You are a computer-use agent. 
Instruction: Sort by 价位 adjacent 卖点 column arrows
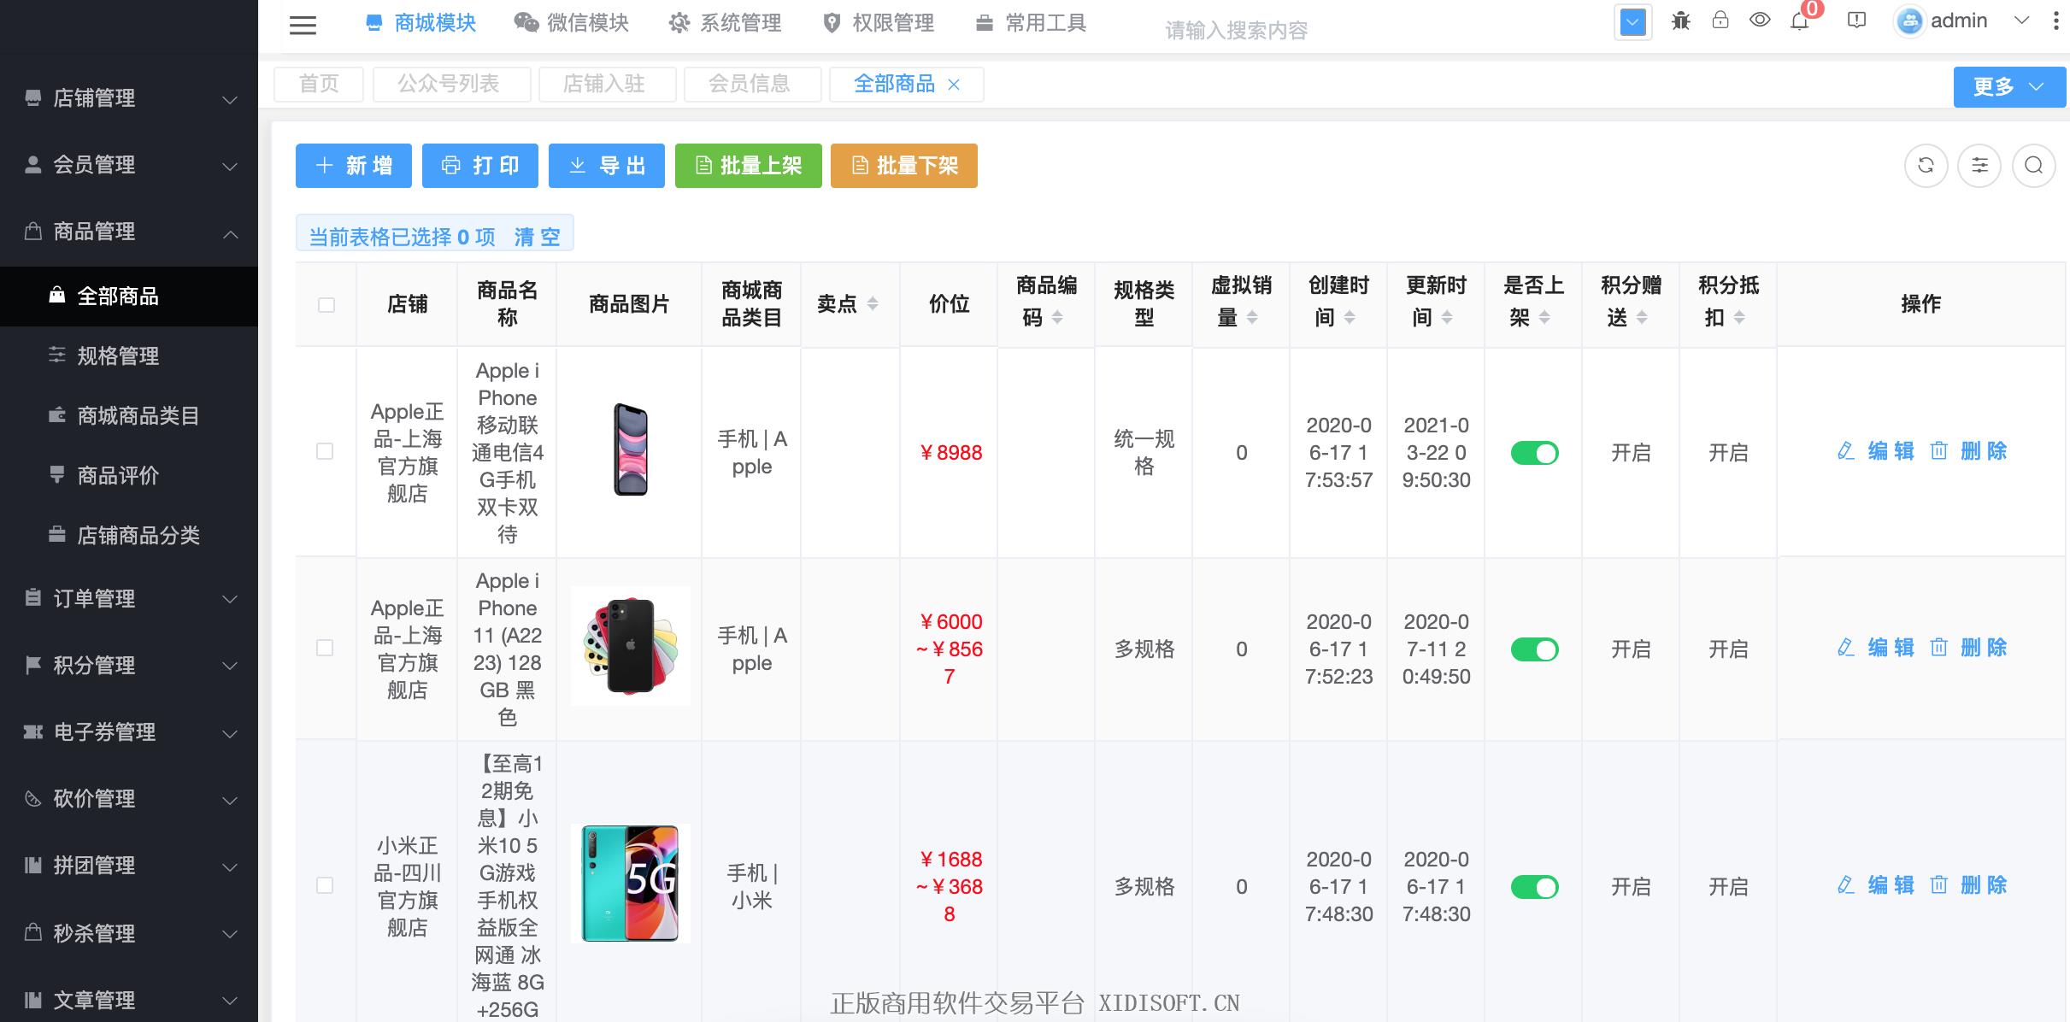tap(872, 303)
